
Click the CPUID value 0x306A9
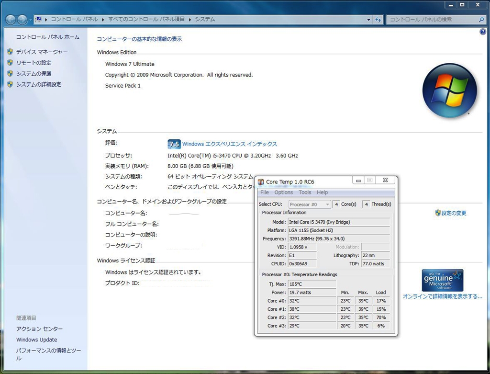tap(302, 263)
